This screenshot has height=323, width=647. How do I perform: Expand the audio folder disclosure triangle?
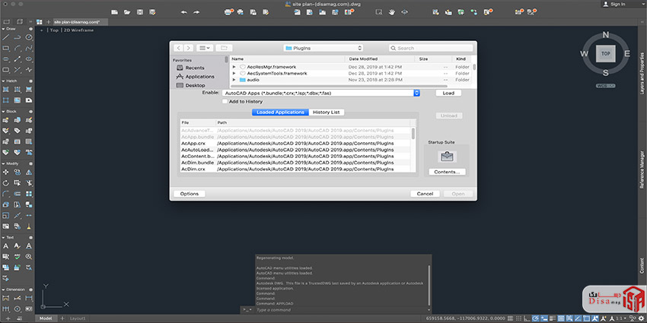point(234,80)
